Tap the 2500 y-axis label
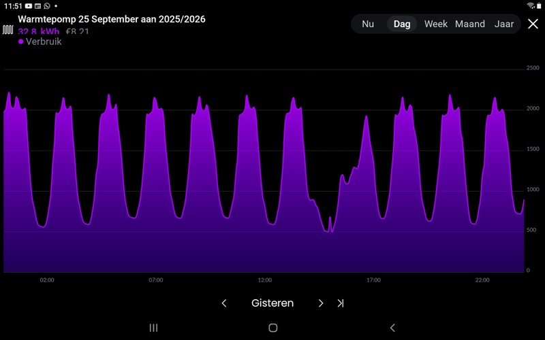 point(533,68)
